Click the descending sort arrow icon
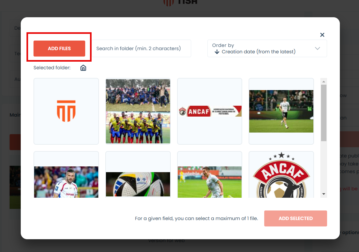The image size is (359, 252). [x=217, y=52]
